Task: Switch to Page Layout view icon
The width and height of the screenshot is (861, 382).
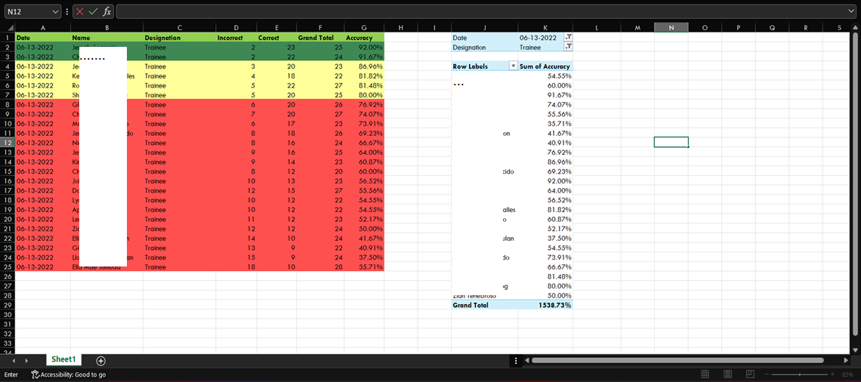Action: [727, 374]
